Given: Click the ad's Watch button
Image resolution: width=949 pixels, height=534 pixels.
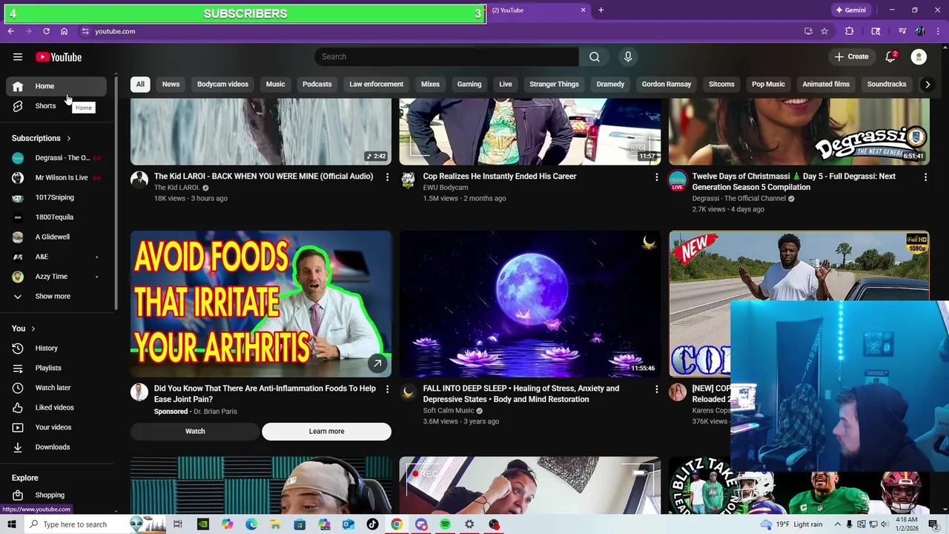Looking at the screenshot, I should click(195, 432).
